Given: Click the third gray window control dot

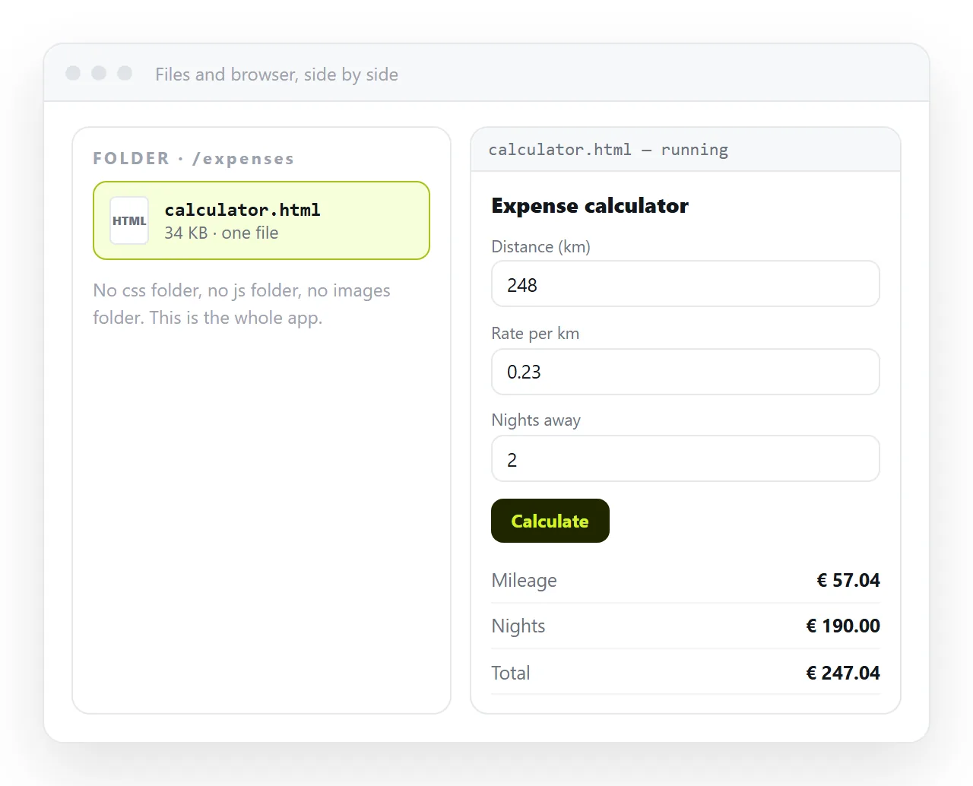Looking at the screenshot, I should point(125,73).
